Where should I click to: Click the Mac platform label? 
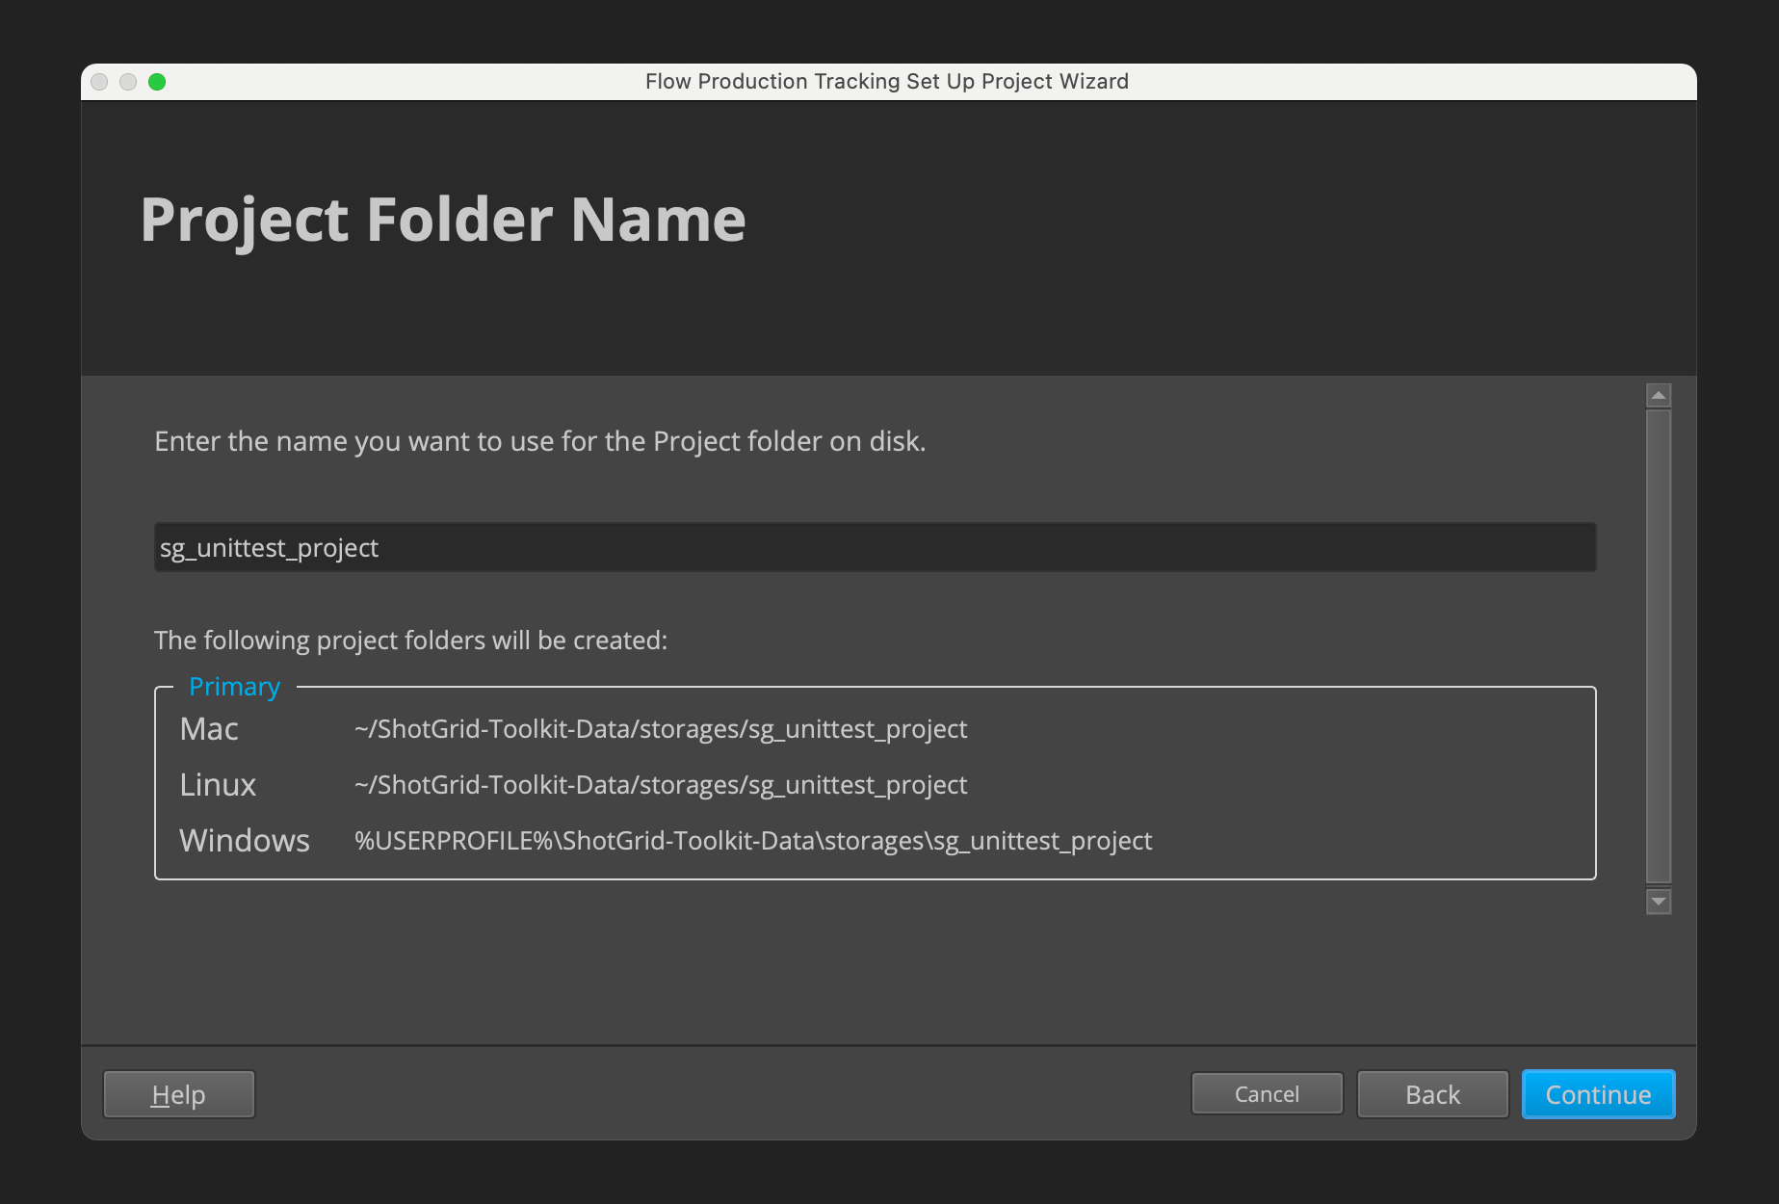pos(209,729)
